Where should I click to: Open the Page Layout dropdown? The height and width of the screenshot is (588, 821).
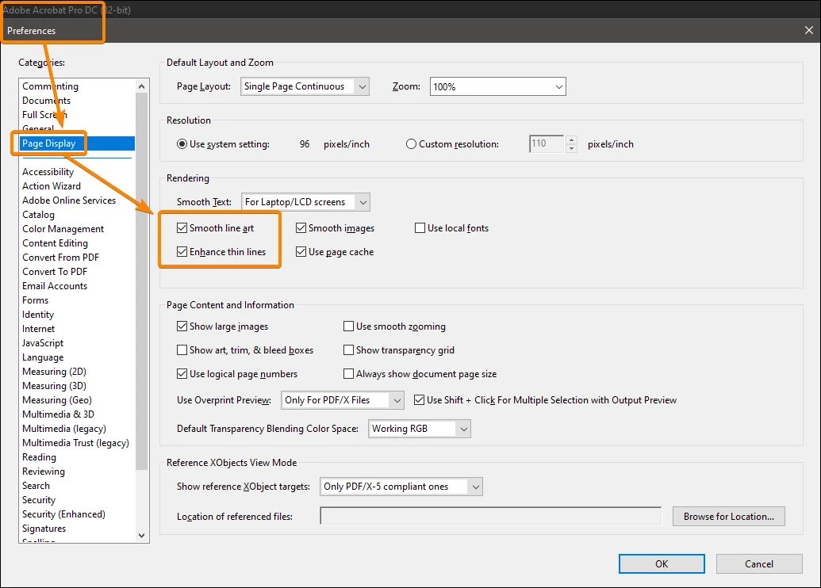coord(305,86)
